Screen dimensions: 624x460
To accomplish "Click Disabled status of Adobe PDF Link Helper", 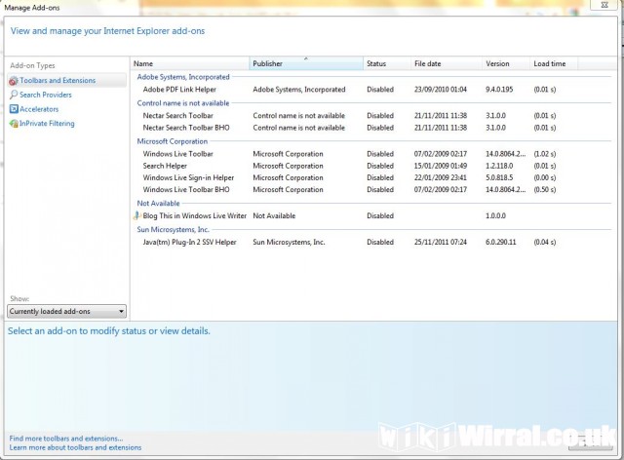I will pos(380,90).
